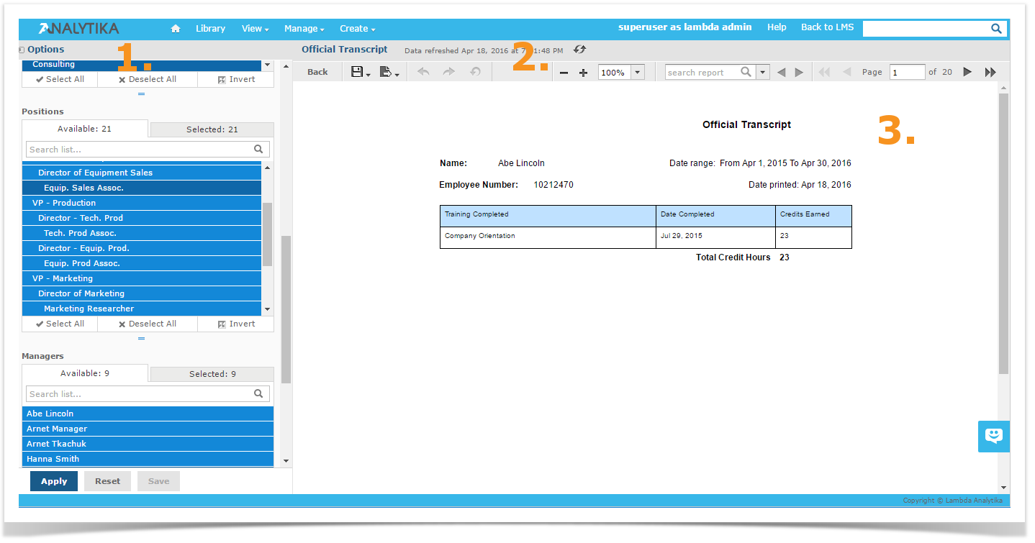Click the page number input field
The image size is (1035, 543).
[907, 72]
